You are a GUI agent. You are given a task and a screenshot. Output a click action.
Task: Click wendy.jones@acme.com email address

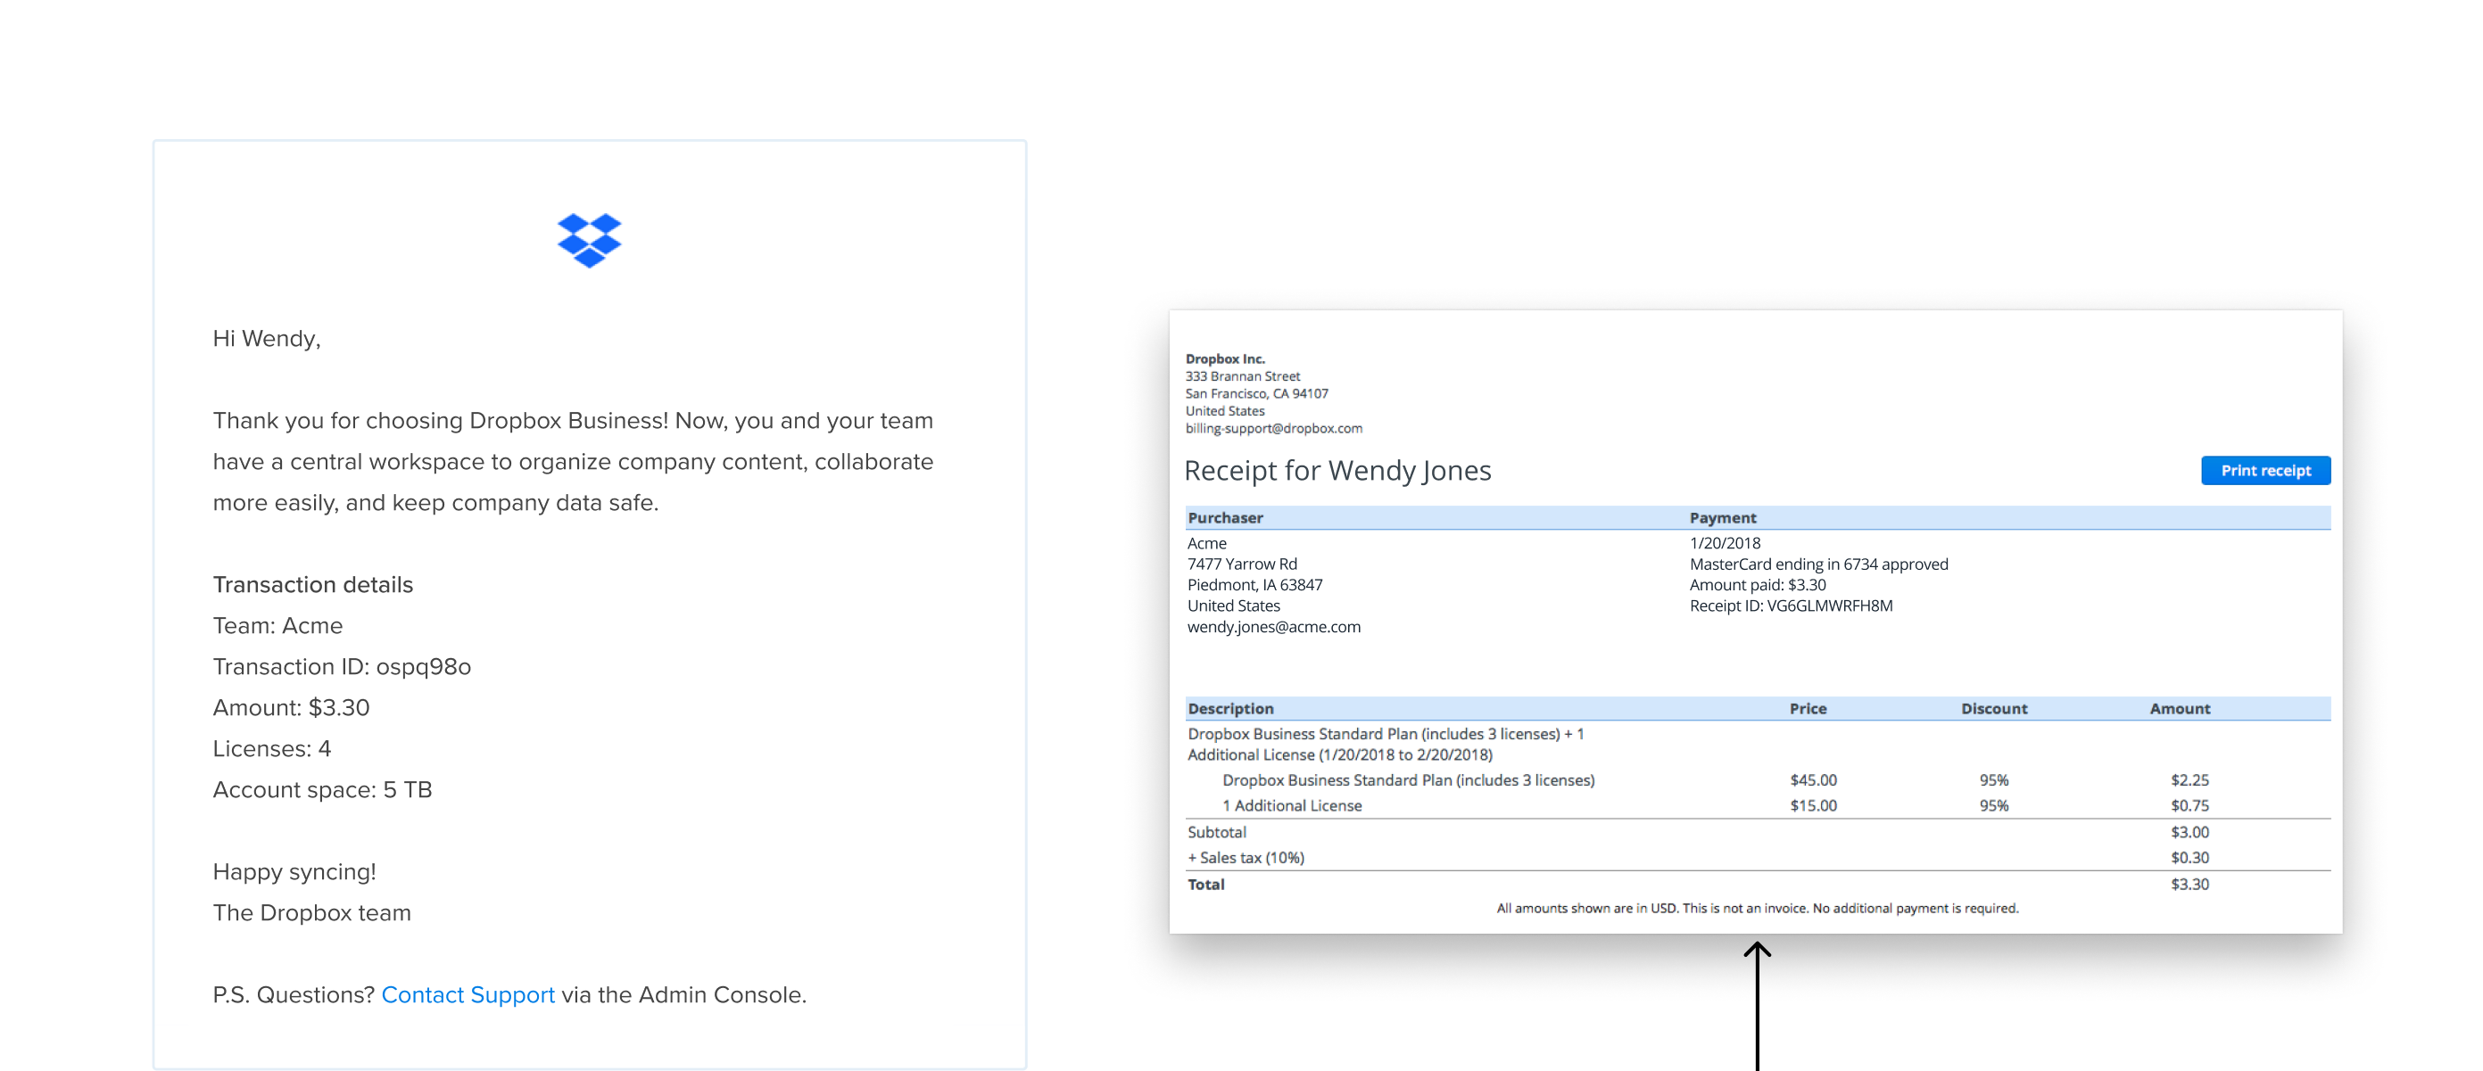1273,627
